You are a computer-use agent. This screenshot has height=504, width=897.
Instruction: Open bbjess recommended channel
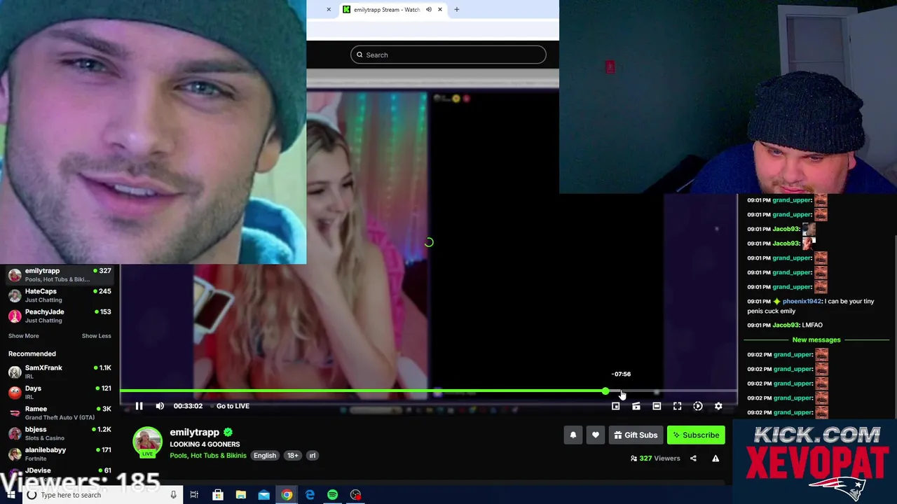click(60, 433)
